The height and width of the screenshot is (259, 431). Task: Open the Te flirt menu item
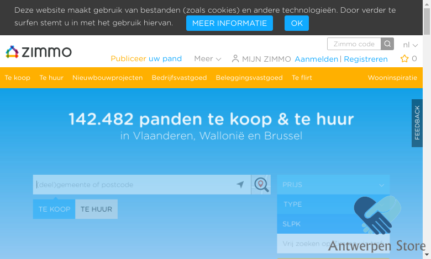pos(302,78)
